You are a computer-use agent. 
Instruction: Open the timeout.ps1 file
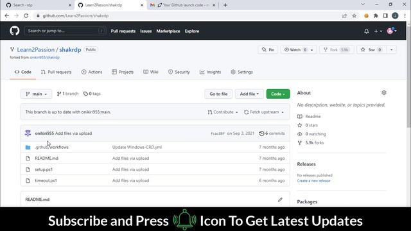[46, 181]
